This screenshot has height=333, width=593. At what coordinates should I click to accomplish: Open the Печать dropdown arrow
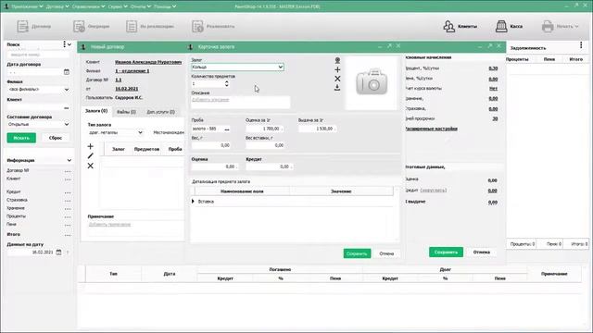coord(576,27)
